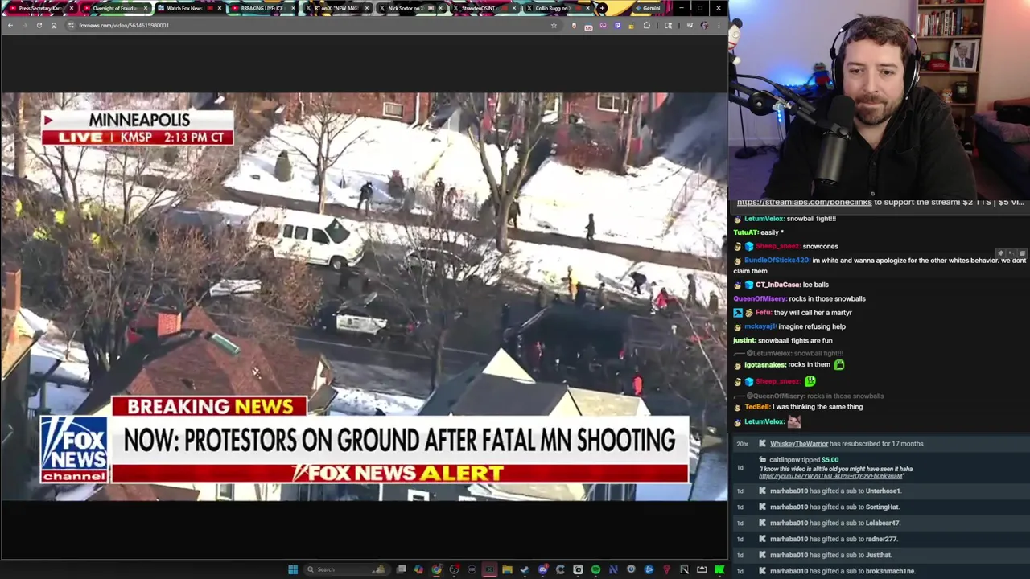Pin the BundleOfSticks420 chat message
1030x579 pixels.
click(1002, 253)
